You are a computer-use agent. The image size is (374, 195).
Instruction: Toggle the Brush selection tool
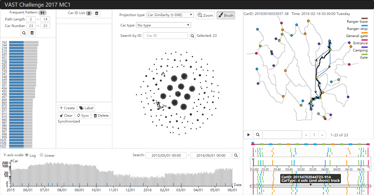tap(226, 15)
